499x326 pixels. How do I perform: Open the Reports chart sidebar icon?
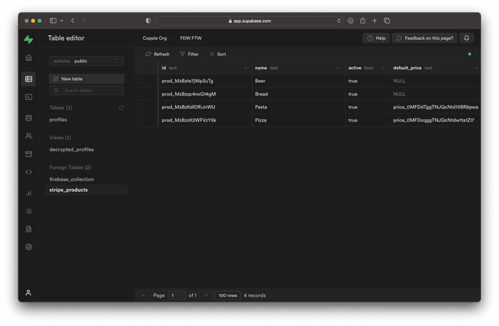[29, 194]
